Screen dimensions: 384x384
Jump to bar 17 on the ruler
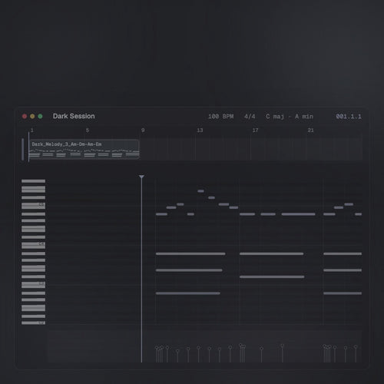(255, 131)
